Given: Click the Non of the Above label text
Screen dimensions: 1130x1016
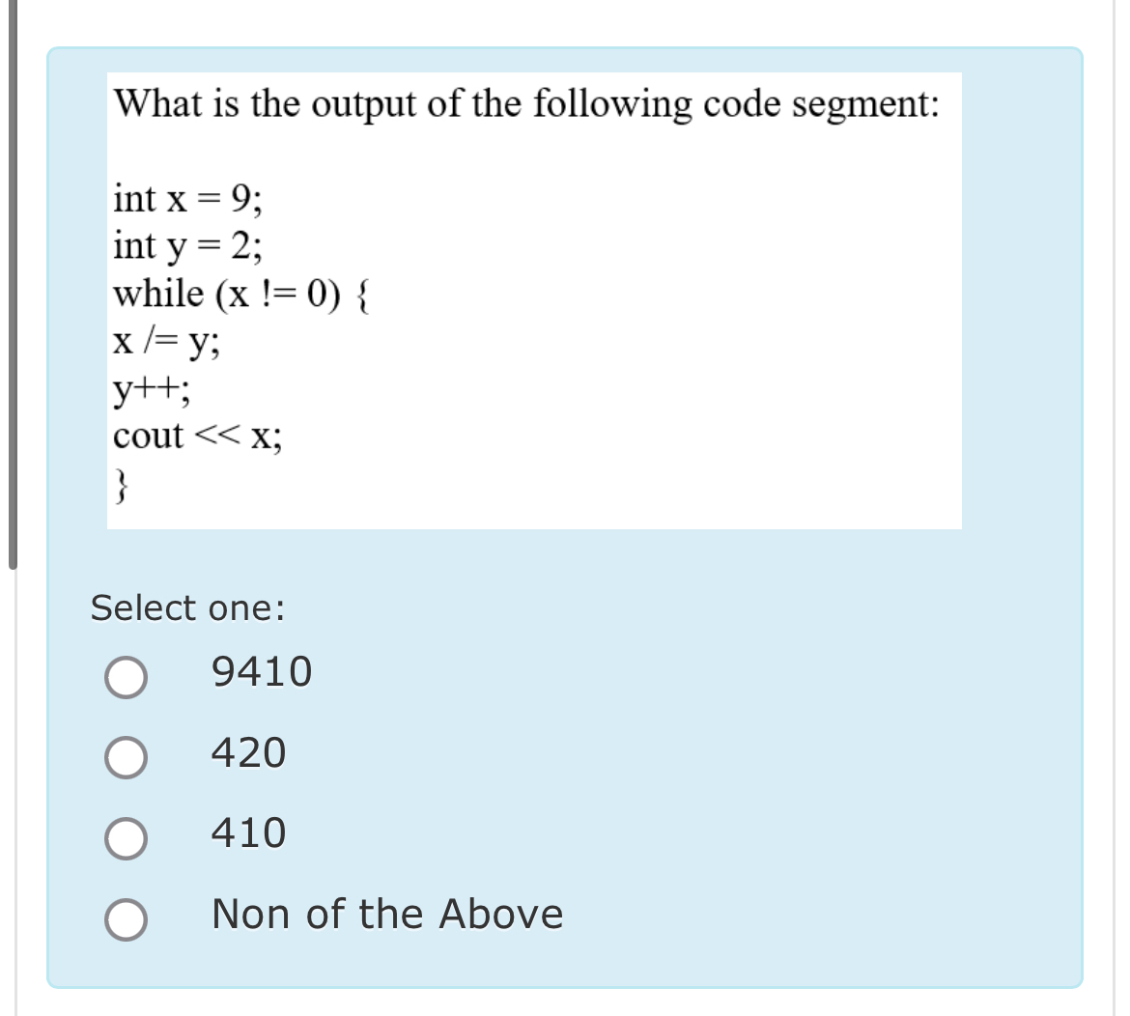Looking at the screenshot, I should [386, 914].
